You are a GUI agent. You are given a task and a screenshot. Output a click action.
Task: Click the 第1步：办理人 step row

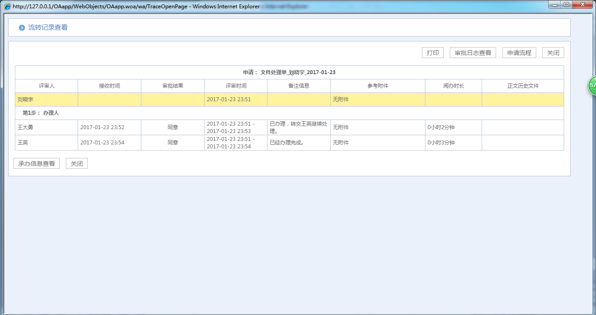[x=41, y=113]
